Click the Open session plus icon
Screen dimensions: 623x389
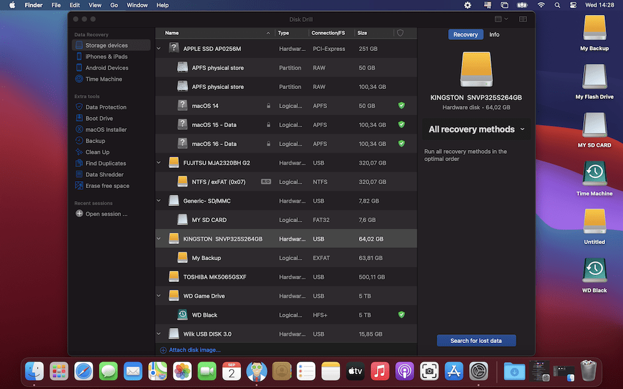click(79, 213)
